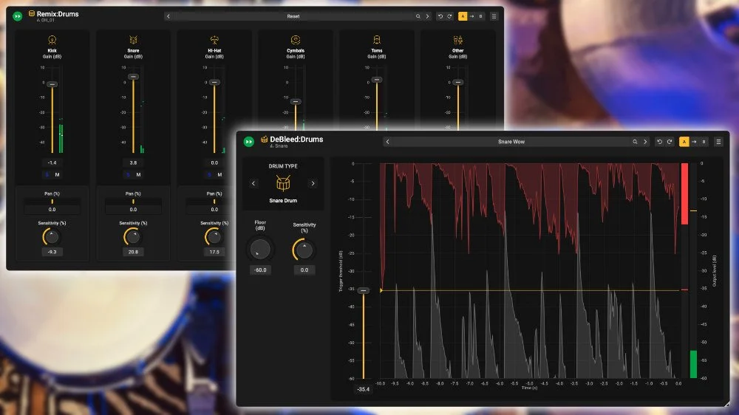The image size is (739, 415).
Task: Toggle the DeBleed:Drums green bypass button
Action: coord(249,141)
